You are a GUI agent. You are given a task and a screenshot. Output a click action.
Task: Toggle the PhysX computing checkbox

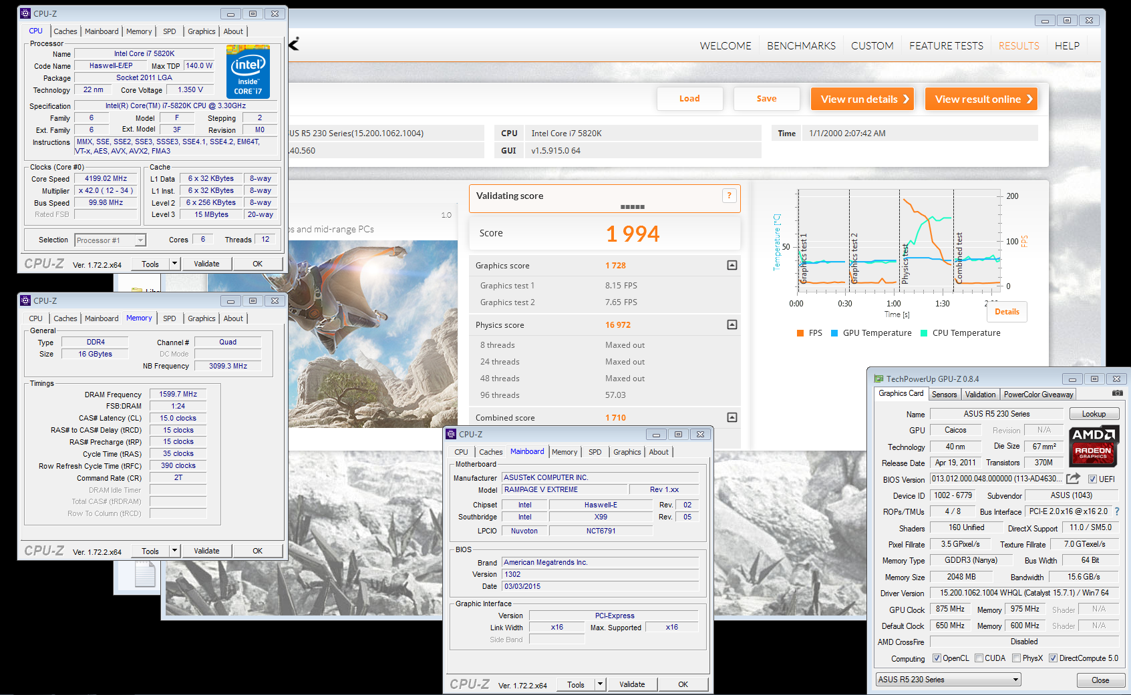1016,658
